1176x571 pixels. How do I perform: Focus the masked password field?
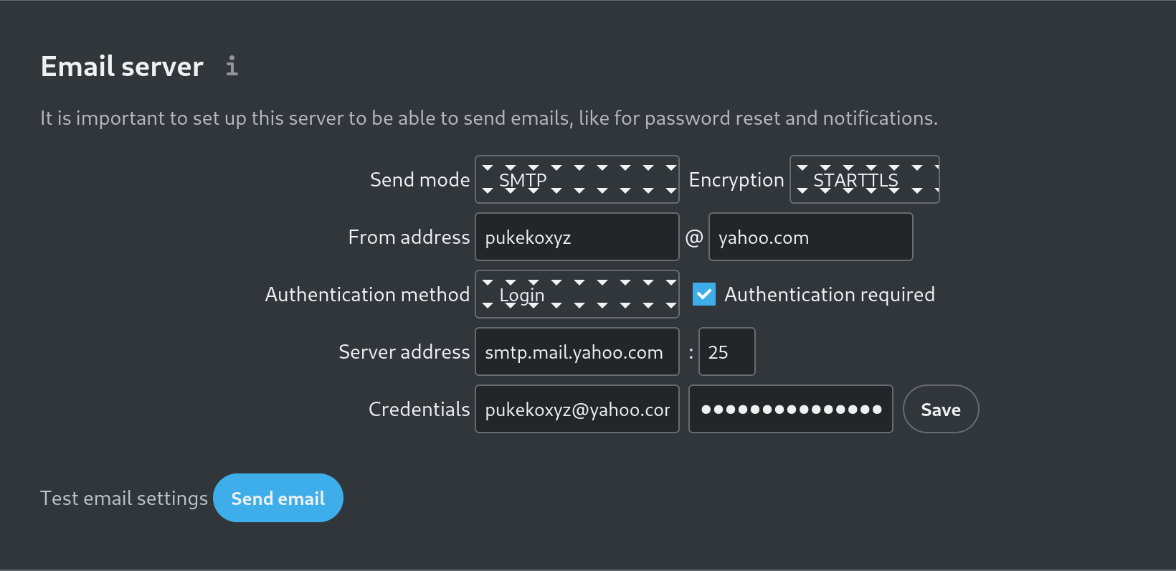pyautogui.click(x=790, y=409)
